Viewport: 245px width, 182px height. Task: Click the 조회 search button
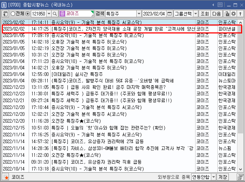coord(205,14)
